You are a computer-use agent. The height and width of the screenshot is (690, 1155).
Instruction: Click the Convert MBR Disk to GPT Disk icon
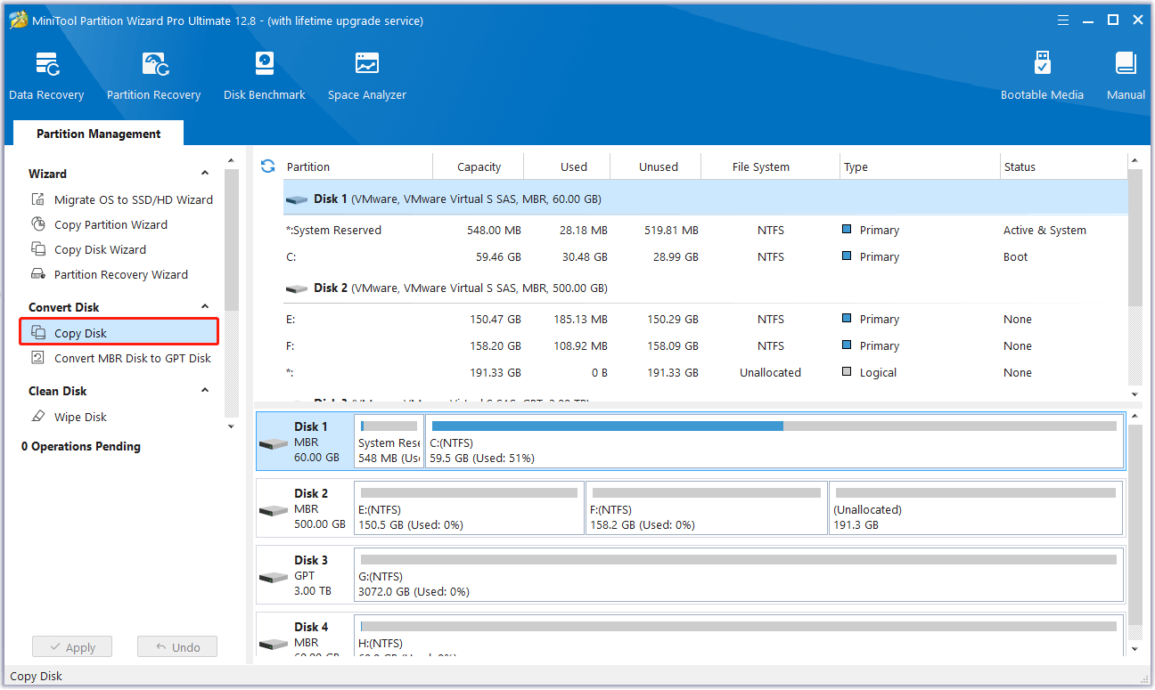click(38, 358)
